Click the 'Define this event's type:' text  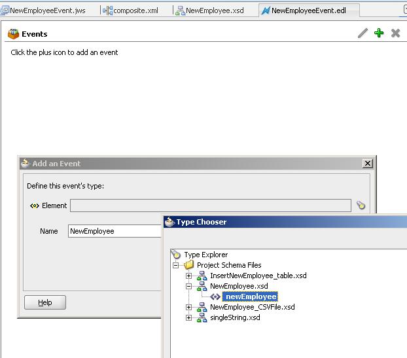pyautogui.click(x=65, y=186)
